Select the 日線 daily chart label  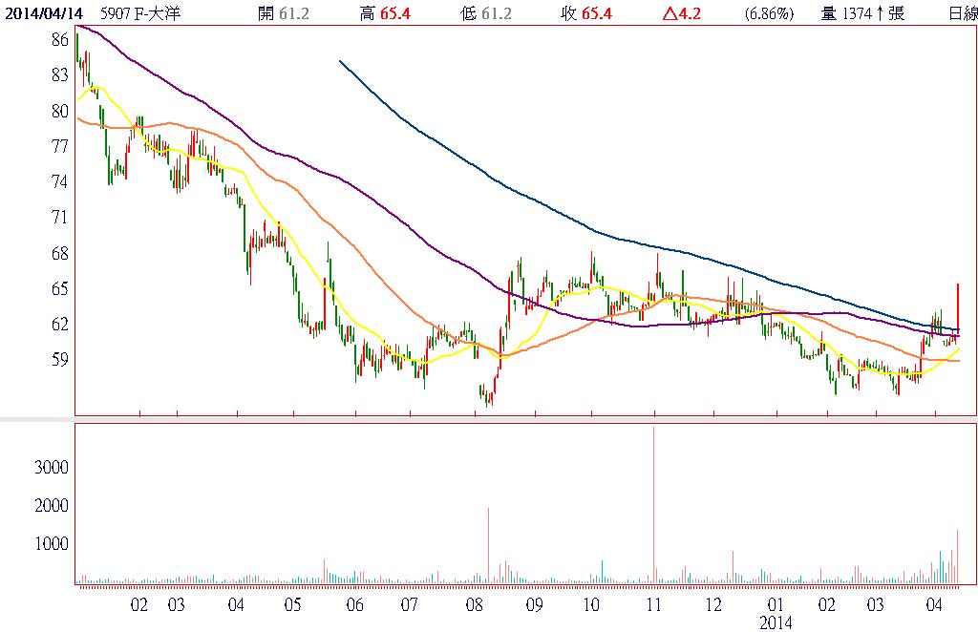[963, 13]
